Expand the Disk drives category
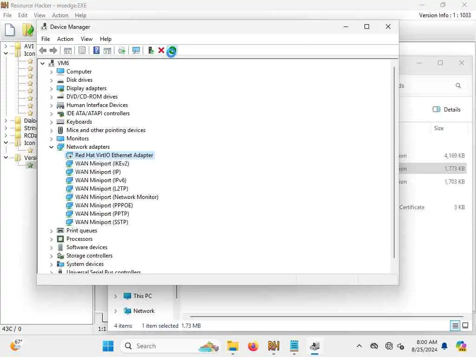 point(51,80)
